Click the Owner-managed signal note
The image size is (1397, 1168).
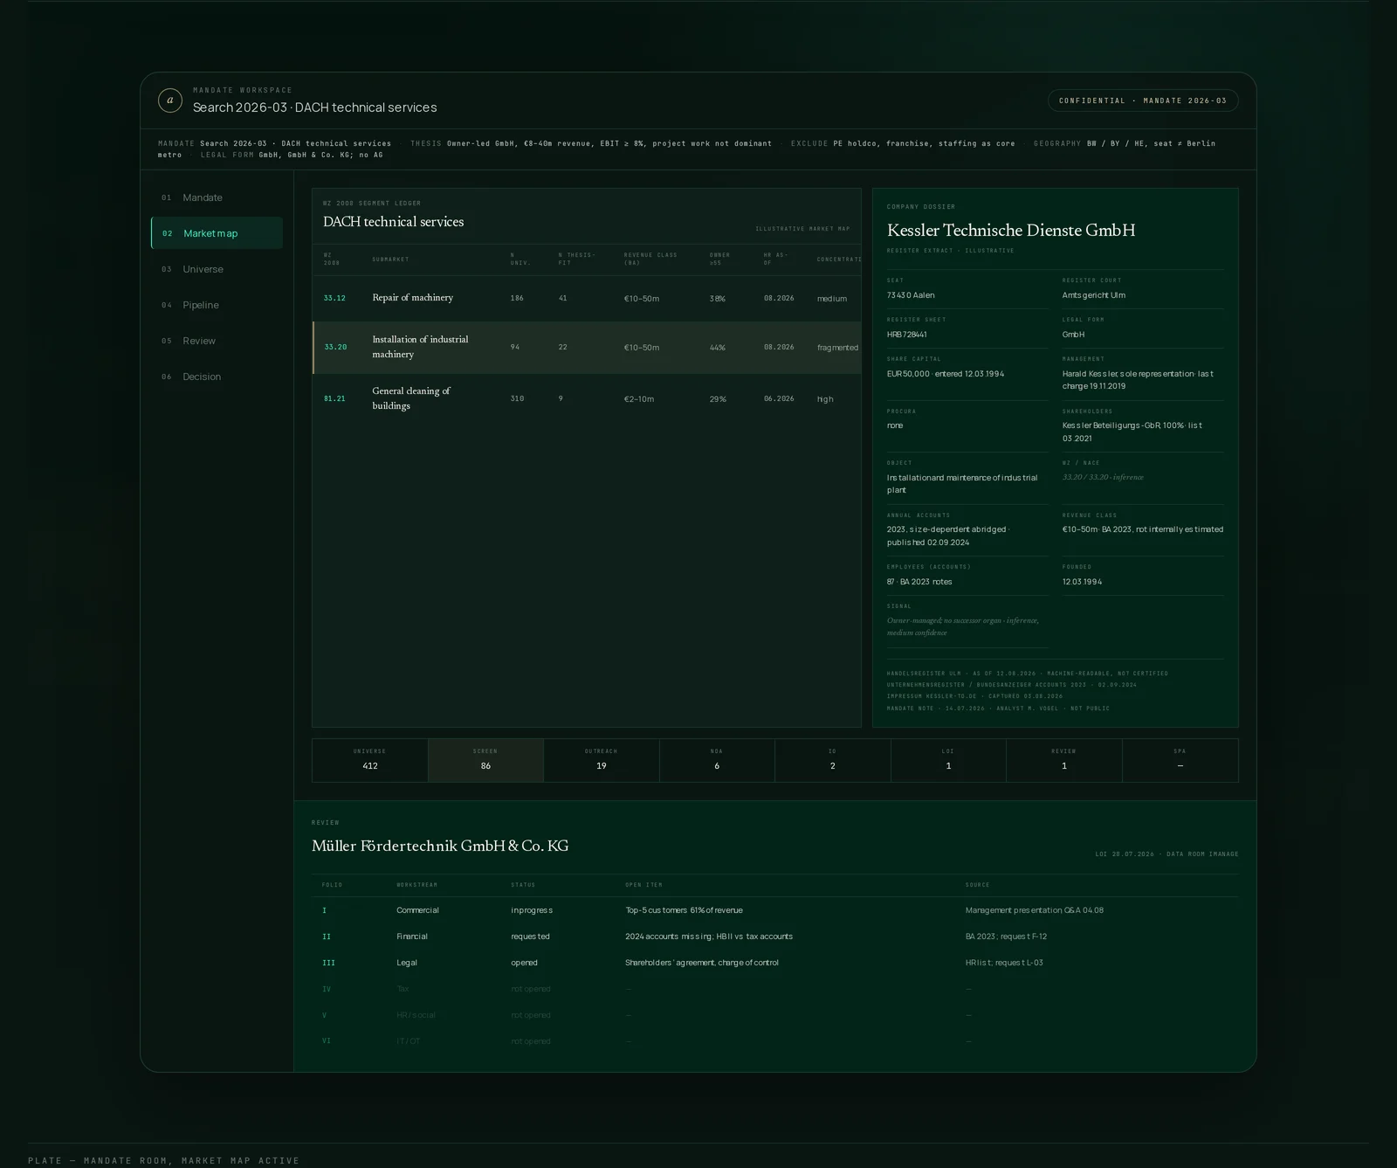coord(963,626)
